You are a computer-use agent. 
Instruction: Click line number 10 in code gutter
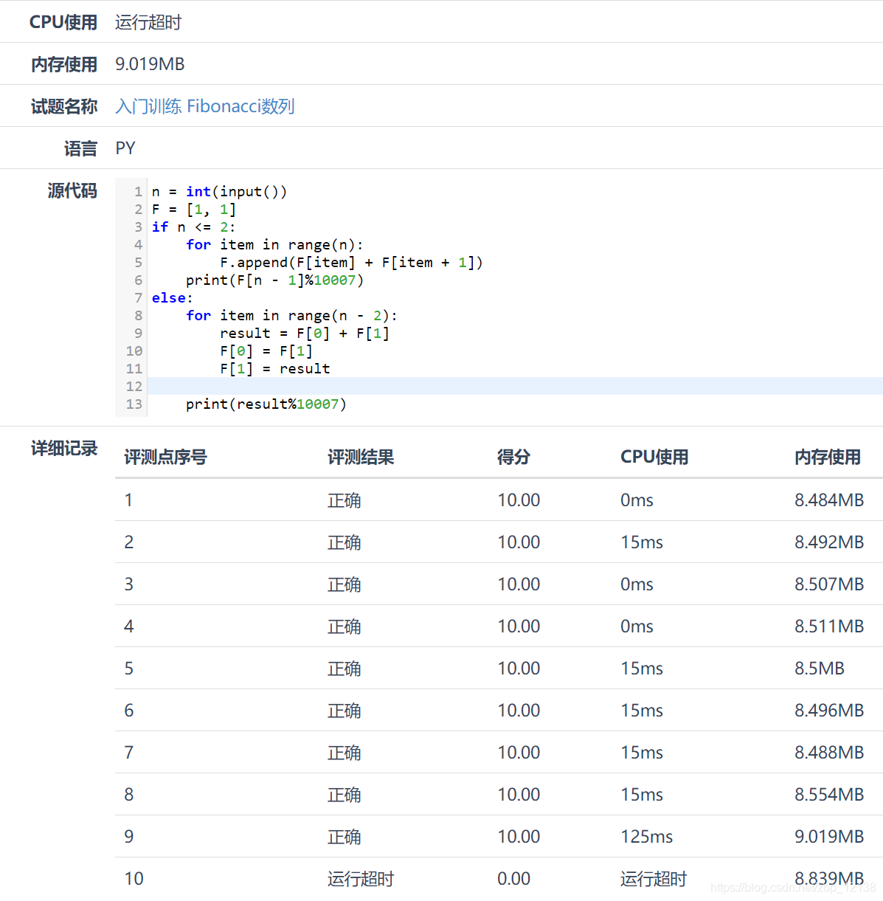pos(134,351)
